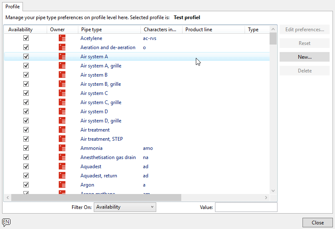Viewport: 335px width, 229px height.
Task: Sort by the Availability column header
Action: pyautogui.click(x=25, y=30)
